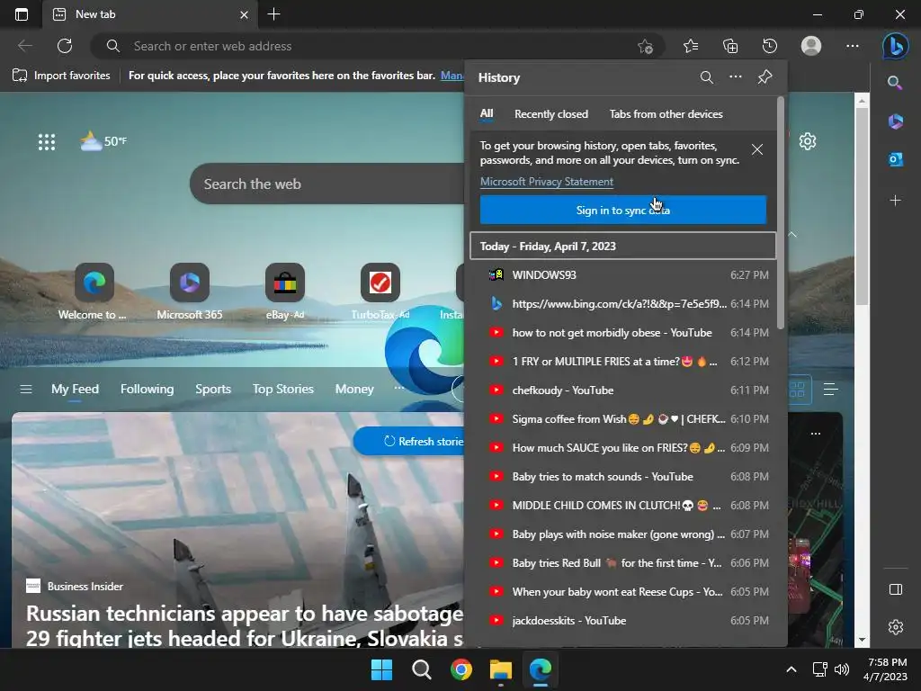The image size is (921, 691).
Task: Open sidebar Search icon
Action: [895, 82]
